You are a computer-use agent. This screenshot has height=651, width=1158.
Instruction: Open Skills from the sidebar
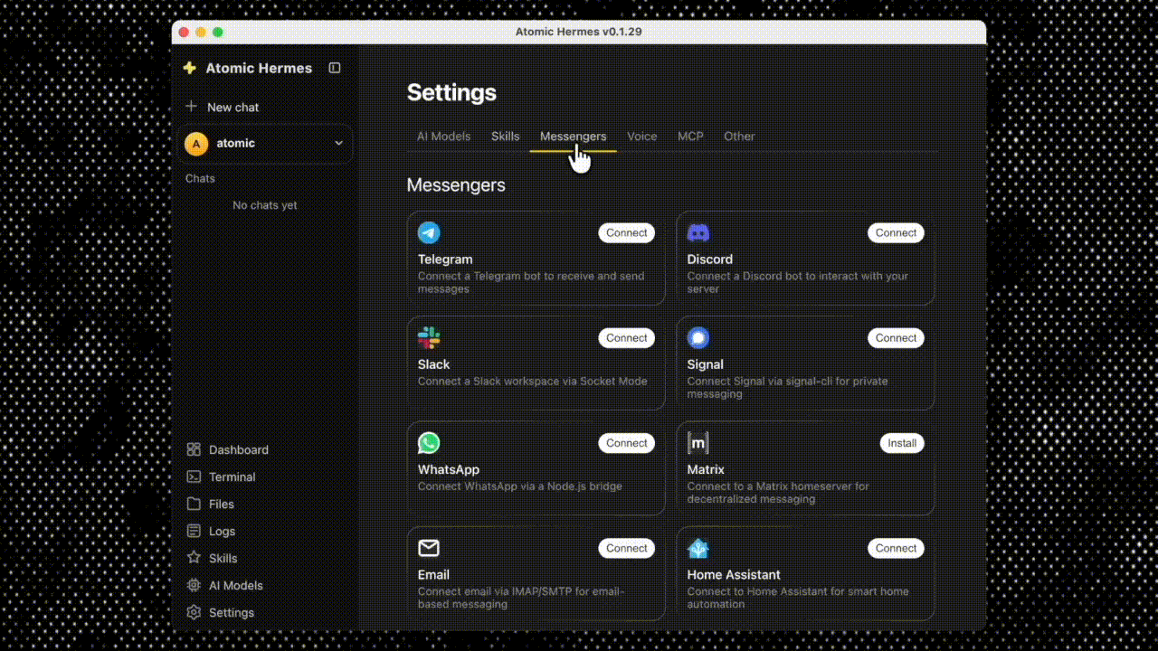223,558
